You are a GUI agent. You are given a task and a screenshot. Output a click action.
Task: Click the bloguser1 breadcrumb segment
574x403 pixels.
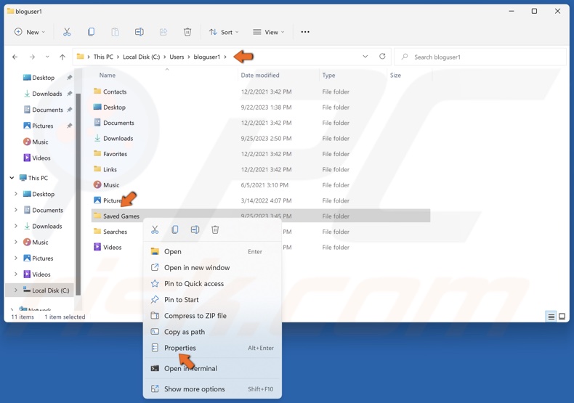coord(207,57)
